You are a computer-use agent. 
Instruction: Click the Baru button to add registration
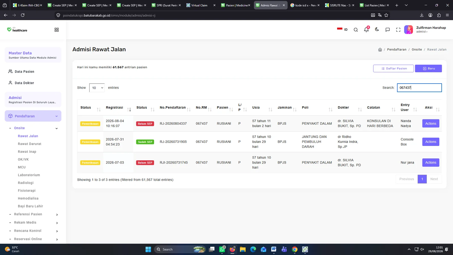428,69
